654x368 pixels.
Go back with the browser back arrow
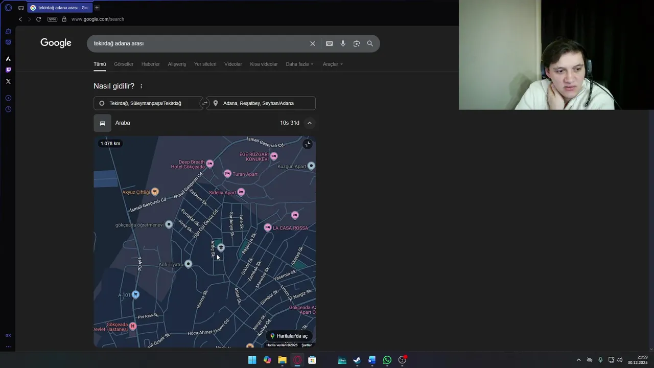(x=20, y=19)
